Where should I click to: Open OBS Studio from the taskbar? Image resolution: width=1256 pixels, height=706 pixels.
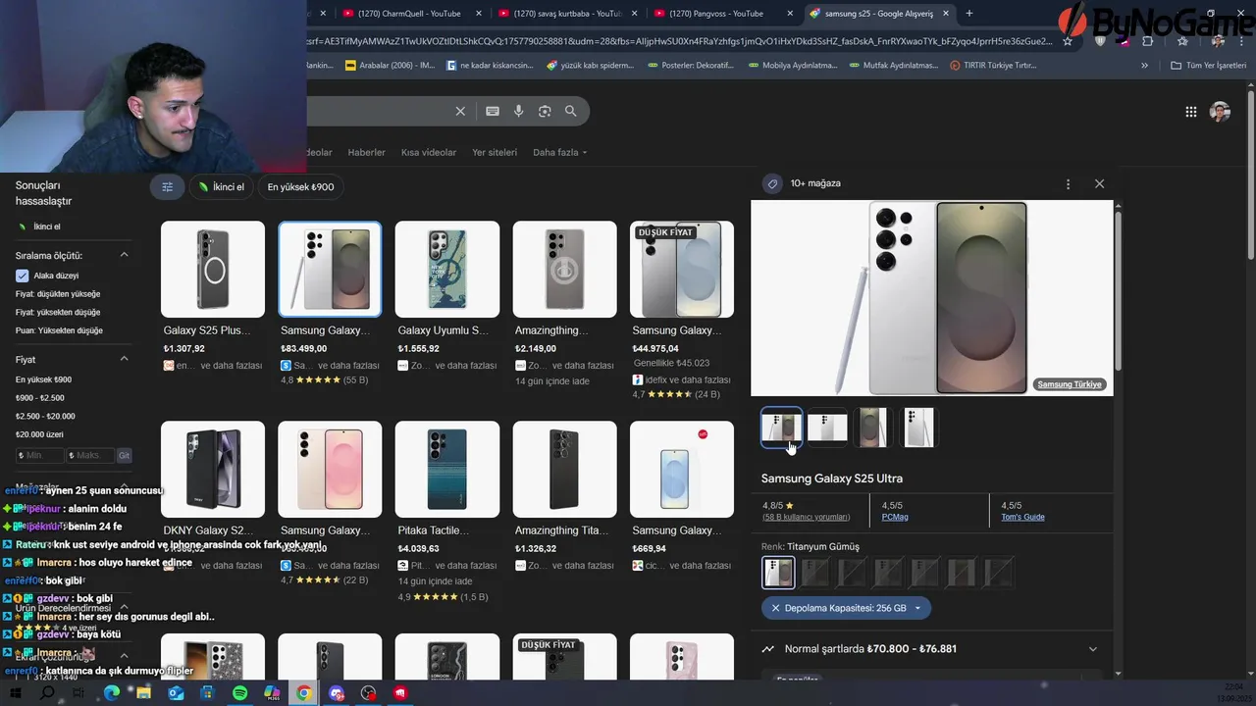click(369, 693)
